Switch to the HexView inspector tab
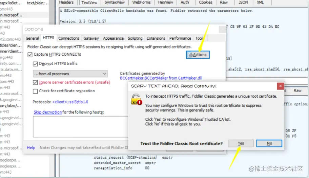Image resolution: width=309 pixels, height=178 pixels. 165,2
